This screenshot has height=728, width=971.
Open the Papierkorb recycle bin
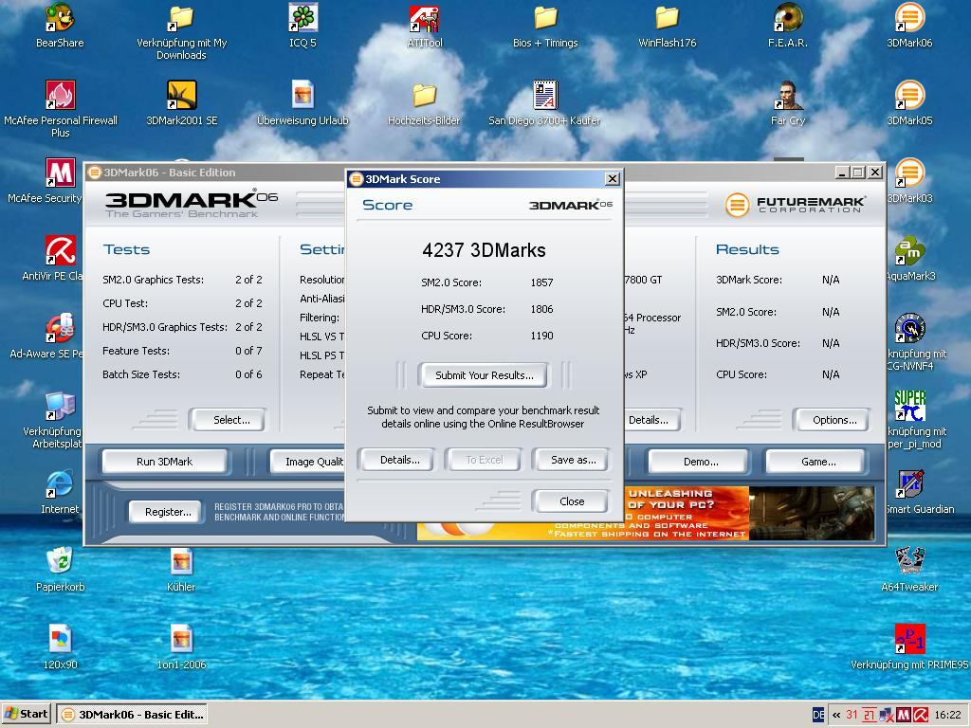pyautogui.click(x=60, y=561)
